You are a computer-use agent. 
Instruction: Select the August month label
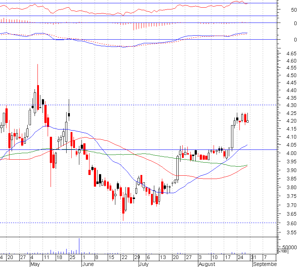pos(207,264)
